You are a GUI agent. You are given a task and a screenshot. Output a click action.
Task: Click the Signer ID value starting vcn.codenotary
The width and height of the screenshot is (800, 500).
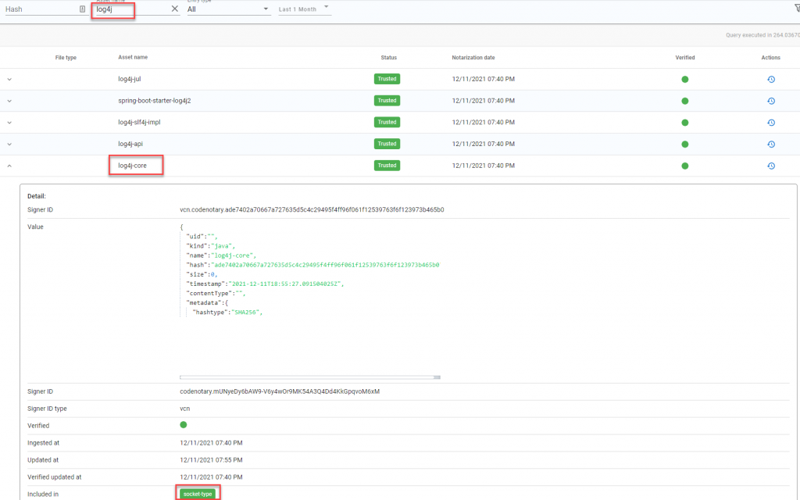point(312,209)
